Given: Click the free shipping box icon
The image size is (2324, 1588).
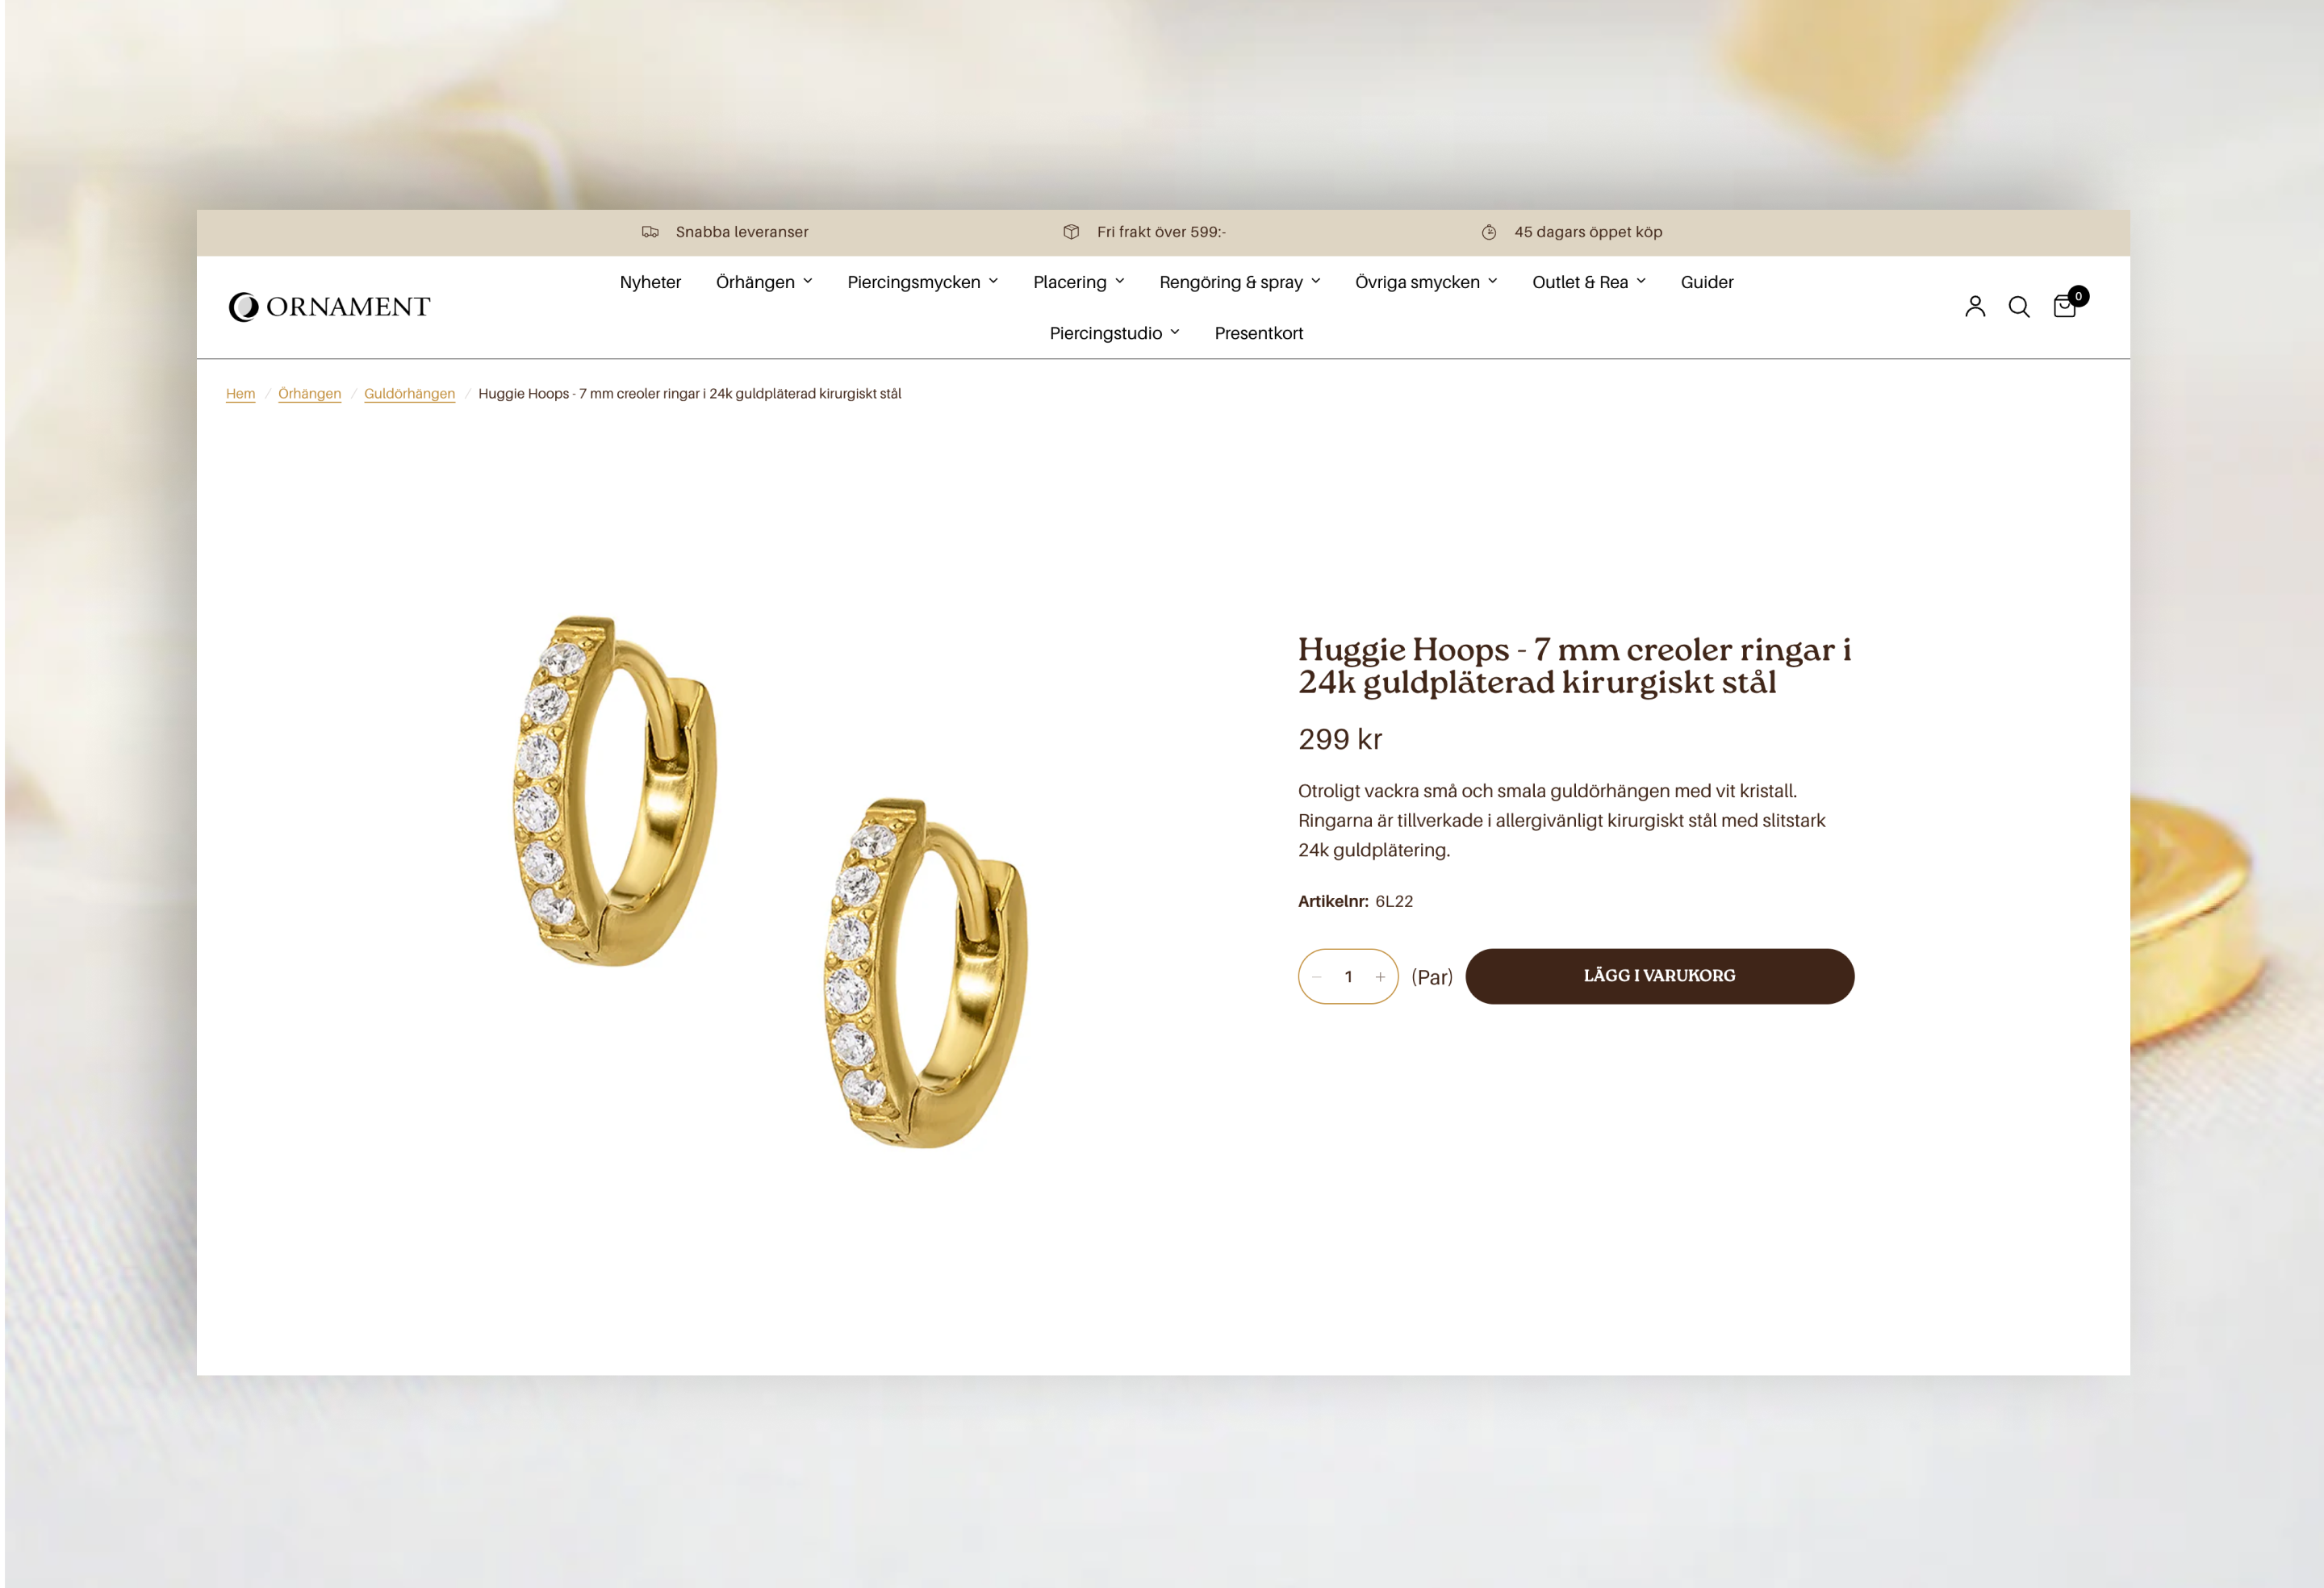Looking at the screenshot, I should tap(1071, 232).
